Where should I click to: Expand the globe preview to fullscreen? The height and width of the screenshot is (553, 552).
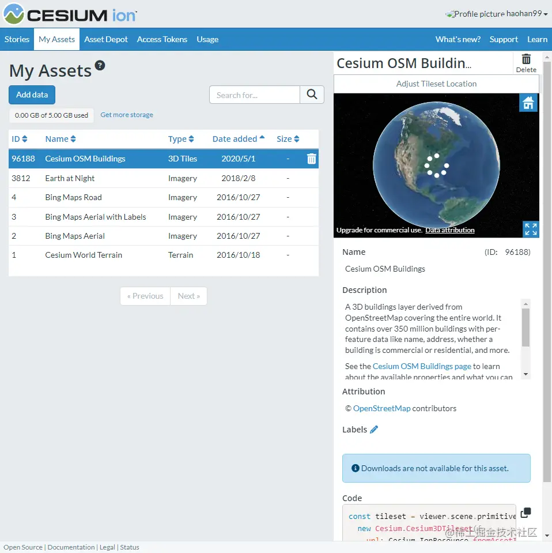(x=531, y=229)
